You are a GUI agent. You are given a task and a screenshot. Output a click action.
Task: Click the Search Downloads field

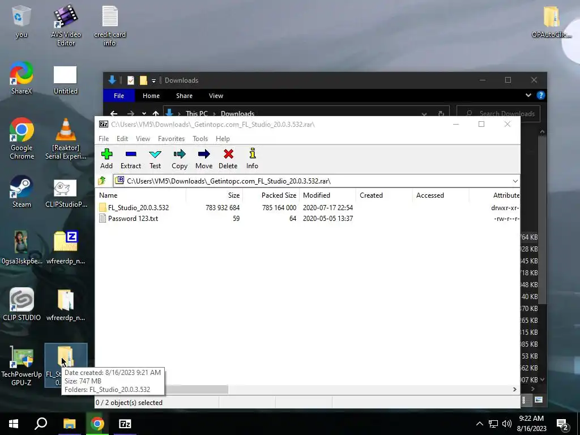click(x=498, y=114)
